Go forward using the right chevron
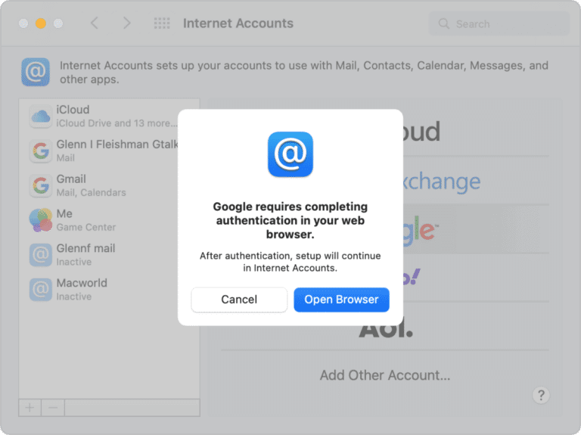581x435 pixels. click(x=126, y=23)
